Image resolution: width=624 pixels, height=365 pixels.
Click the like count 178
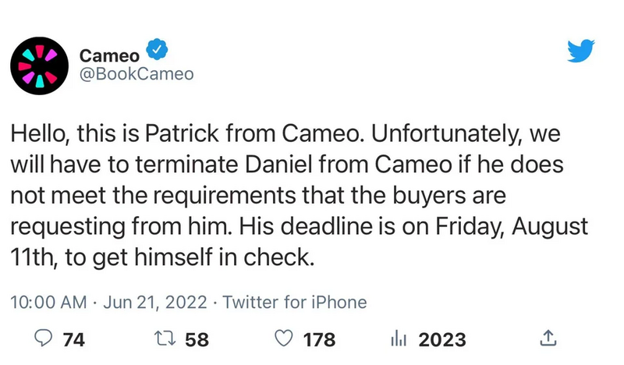[318, 339]
